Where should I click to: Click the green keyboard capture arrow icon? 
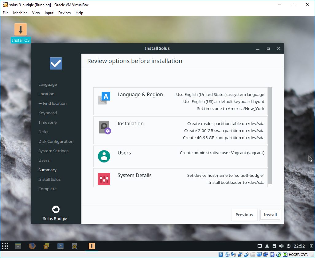285,255
